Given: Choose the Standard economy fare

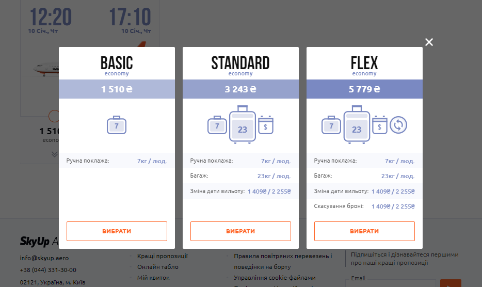Looking at the screenshot, I should coord(240,231).
